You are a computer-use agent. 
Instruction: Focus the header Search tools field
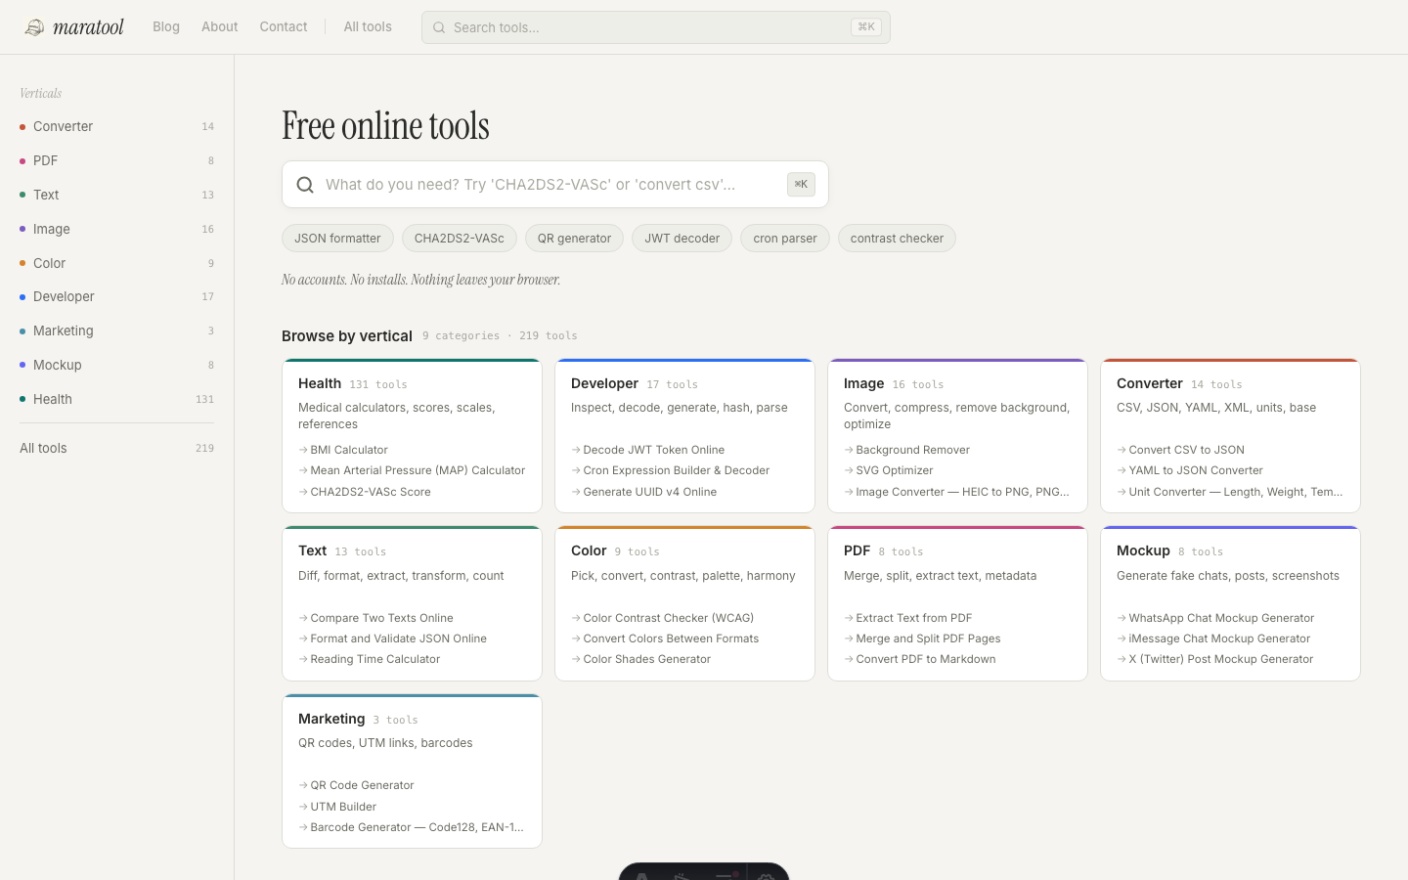655,27
